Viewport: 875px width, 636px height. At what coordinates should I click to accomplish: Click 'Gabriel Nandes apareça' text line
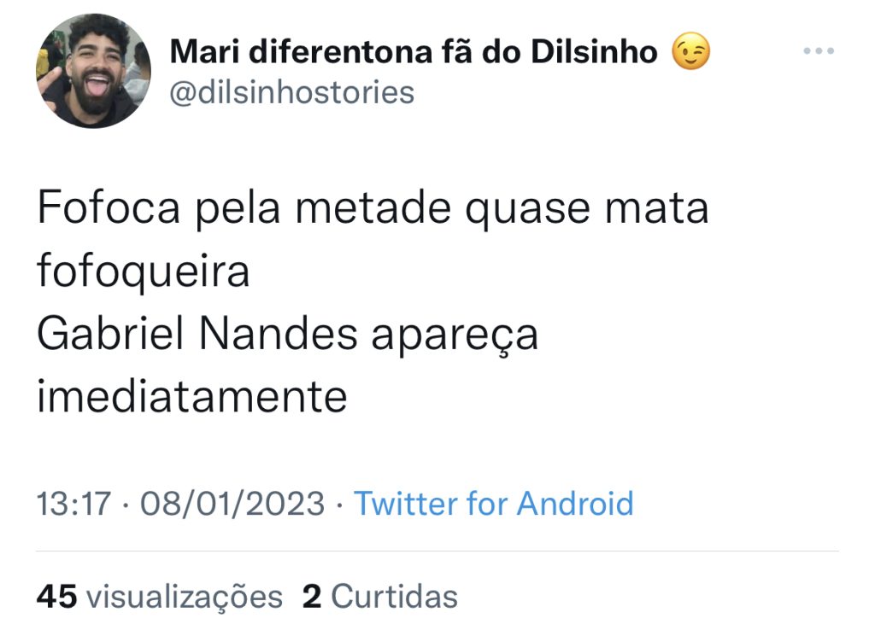click(x=287, y=336)
